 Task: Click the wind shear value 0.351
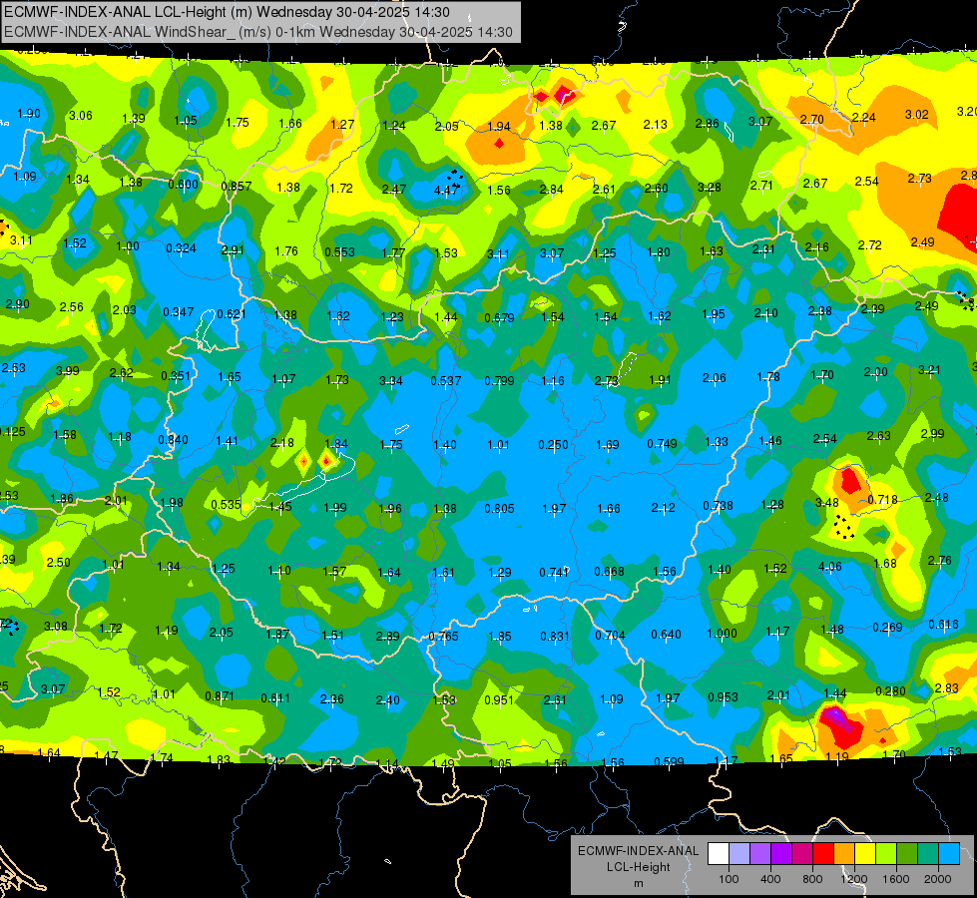coord(176,376)
